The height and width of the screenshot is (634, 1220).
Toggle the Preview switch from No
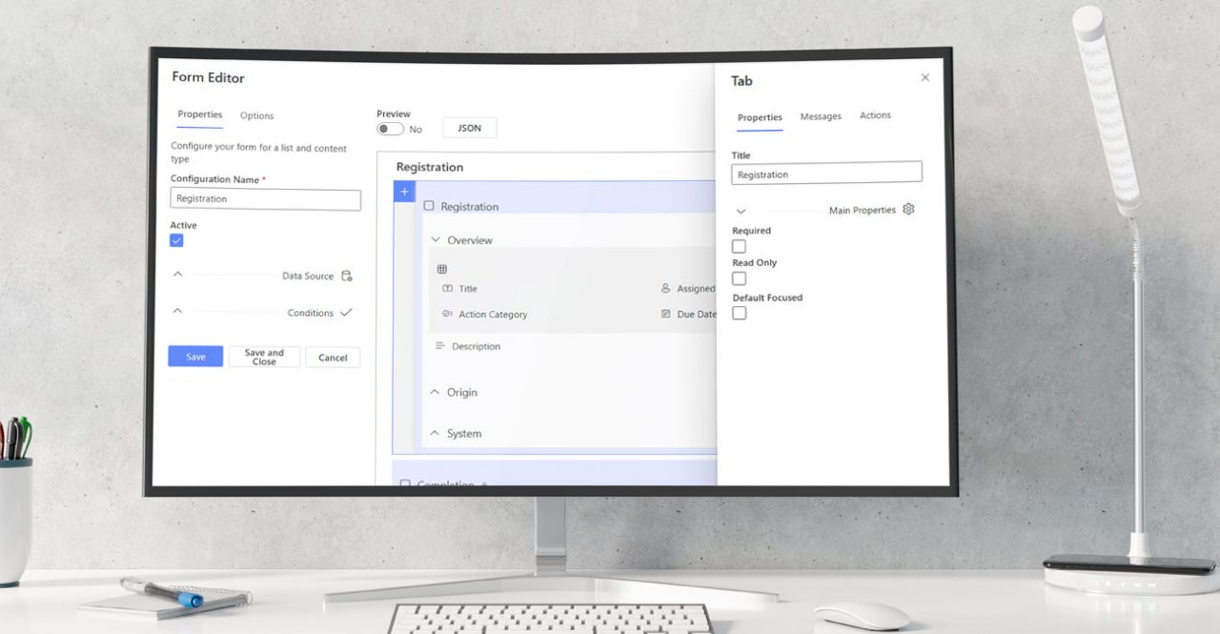(393, 127)
